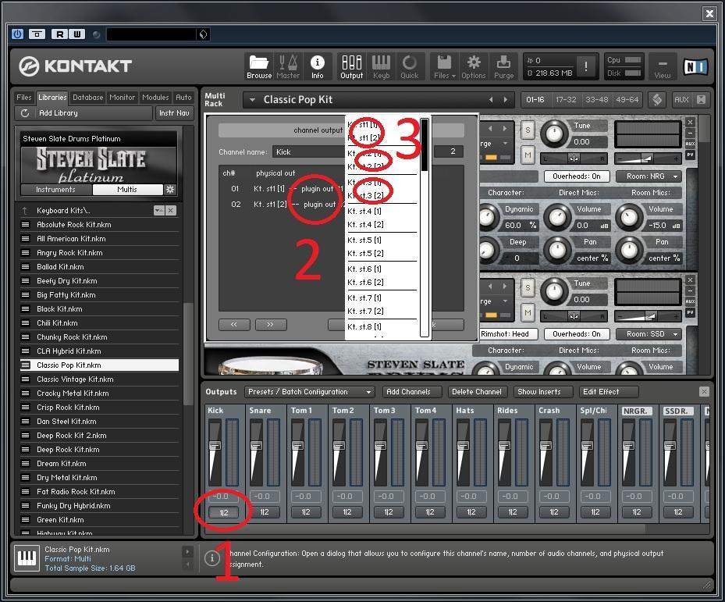This screenshot has height=602, width=725.
Task: Click the previous channel << button in dialog
Action: tap(234, 325)
